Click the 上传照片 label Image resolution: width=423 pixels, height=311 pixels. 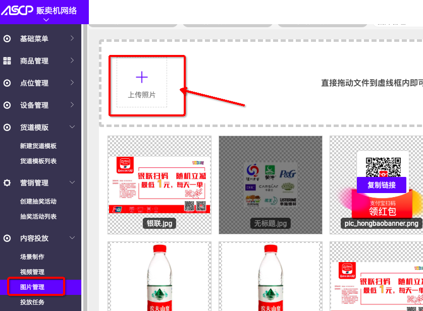[142, 95]
